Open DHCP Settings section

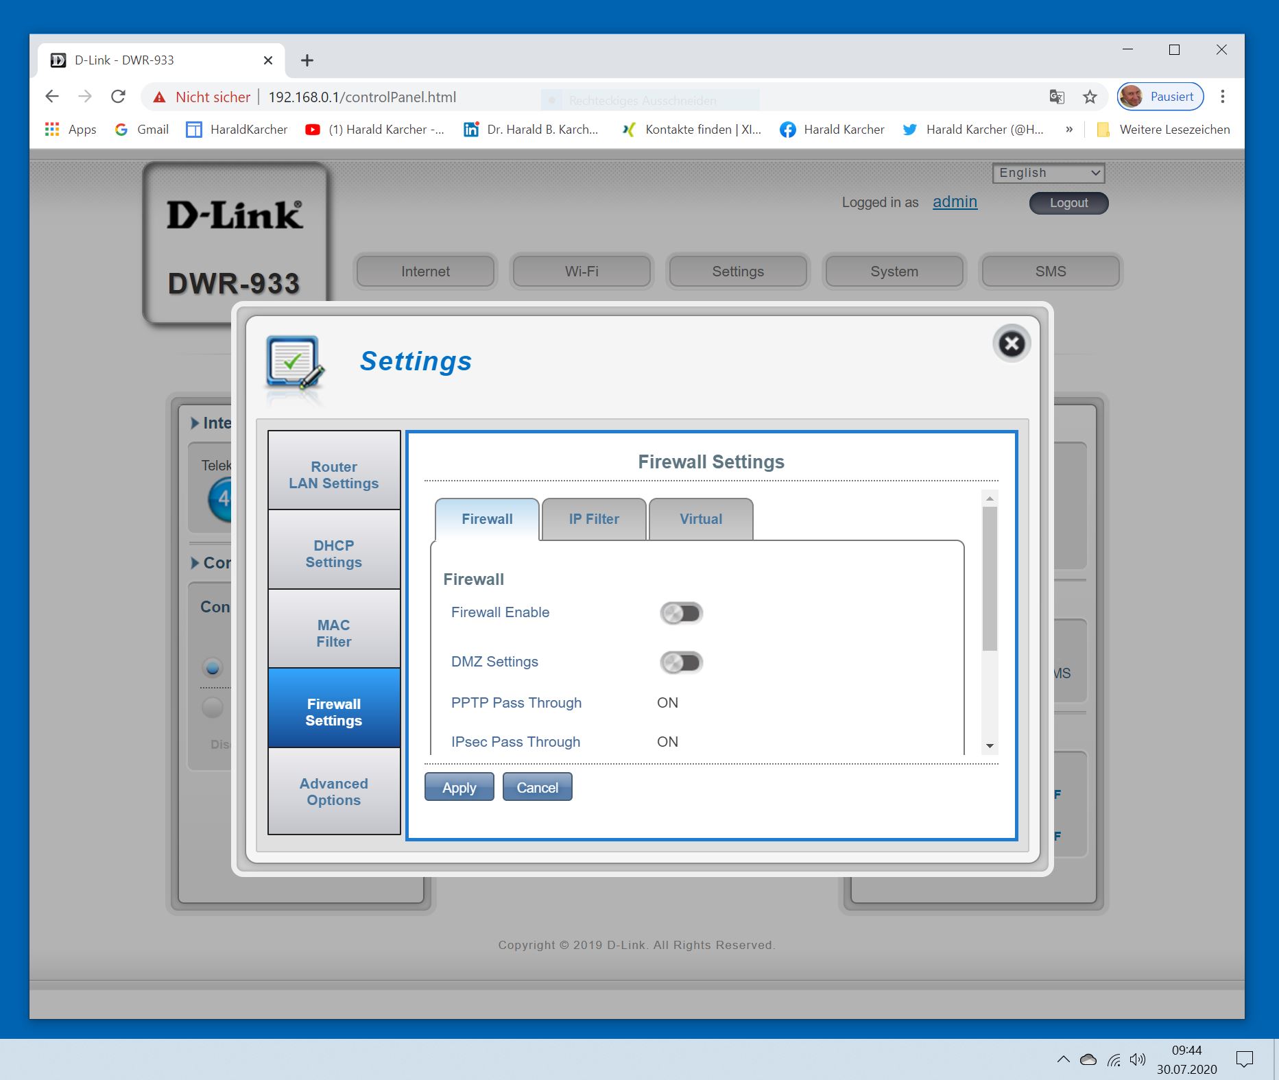(x=334, y=549)
